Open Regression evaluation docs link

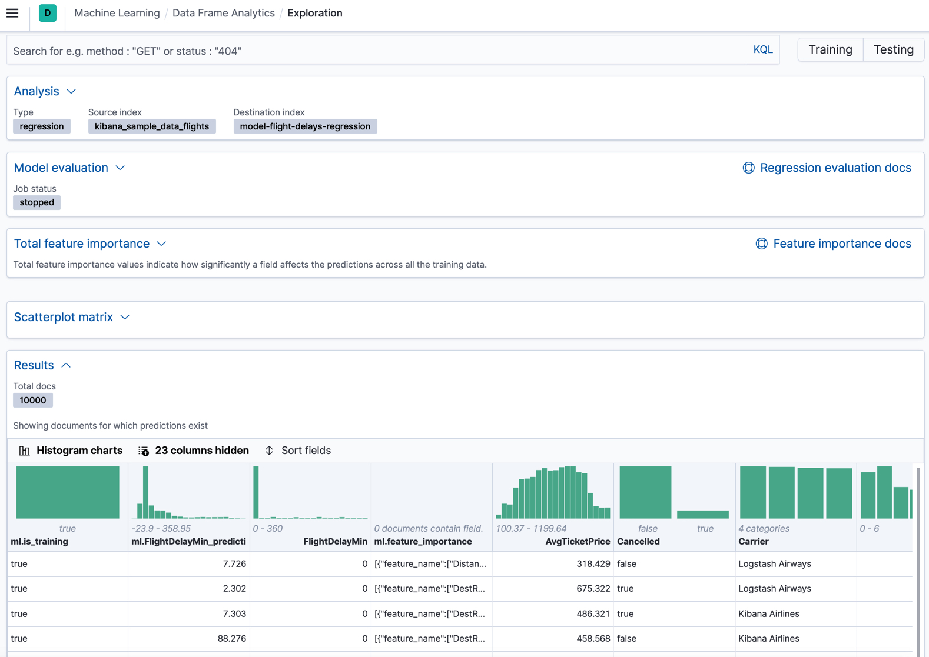835,168
